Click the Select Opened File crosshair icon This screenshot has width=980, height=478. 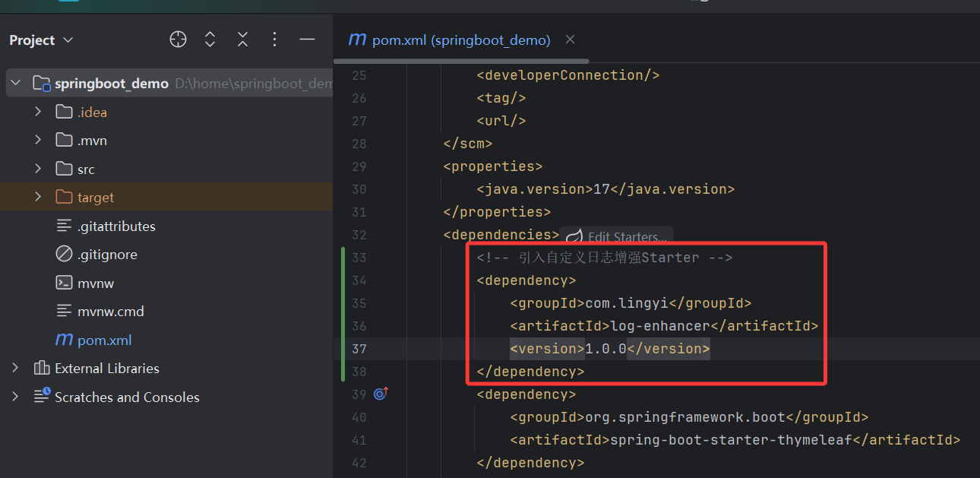178,40
